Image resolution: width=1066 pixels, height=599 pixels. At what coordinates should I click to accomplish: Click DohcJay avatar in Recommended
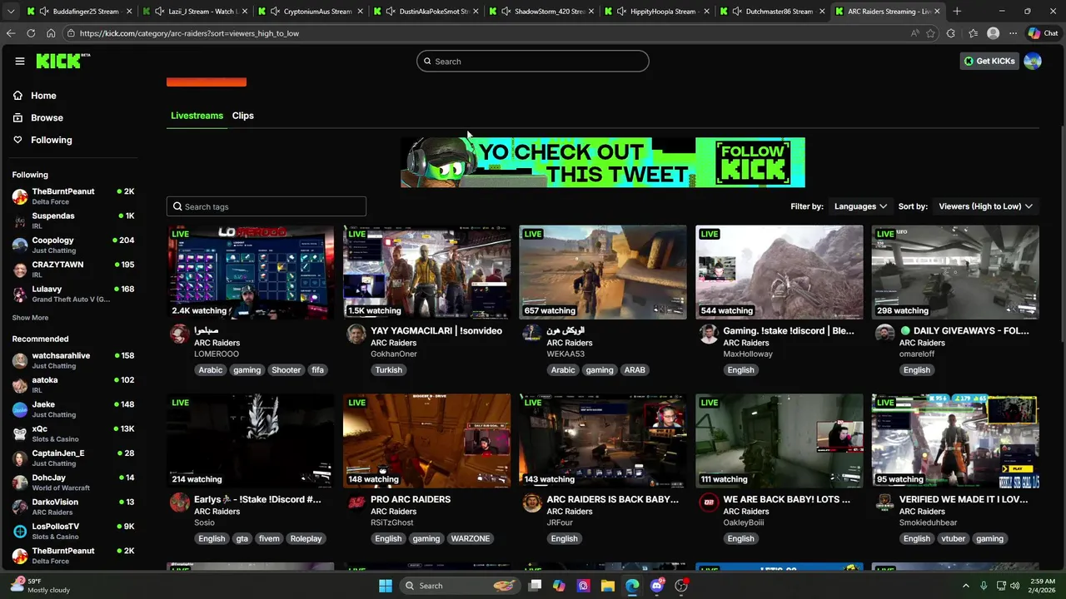tap(20, 483)
